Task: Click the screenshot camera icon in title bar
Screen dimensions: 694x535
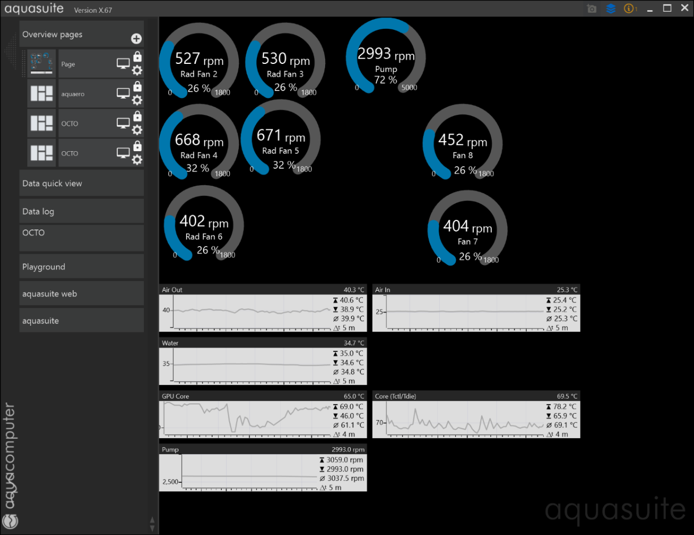Action: (591, 9)
